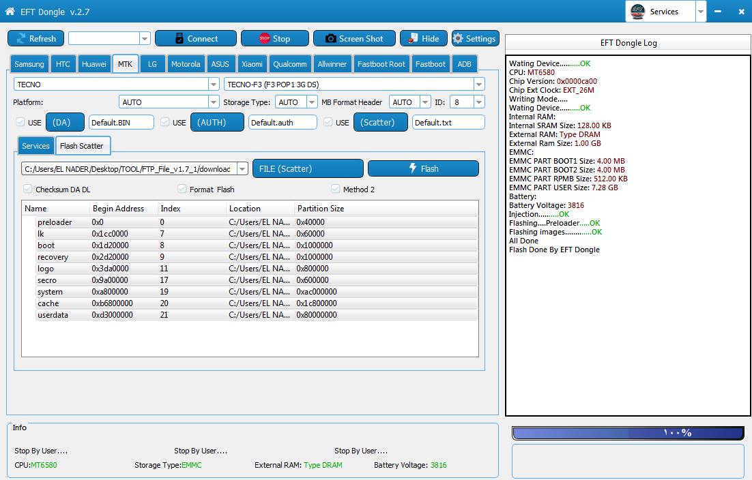Viewport: 752px width, 480px height.
Task: Select the preloader partition row
Action: [x=257, y=222]
